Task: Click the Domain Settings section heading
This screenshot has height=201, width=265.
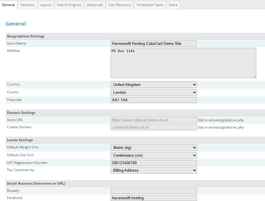Action: [x=21, y=113]
